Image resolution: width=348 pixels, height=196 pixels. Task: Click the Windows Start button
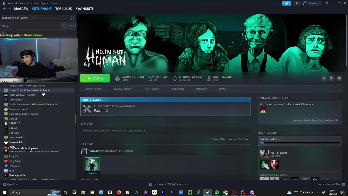pos(4,192)
